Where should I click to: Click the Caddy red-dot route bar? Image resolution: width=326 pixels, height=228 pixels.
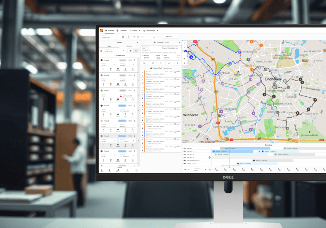[257, 164]
